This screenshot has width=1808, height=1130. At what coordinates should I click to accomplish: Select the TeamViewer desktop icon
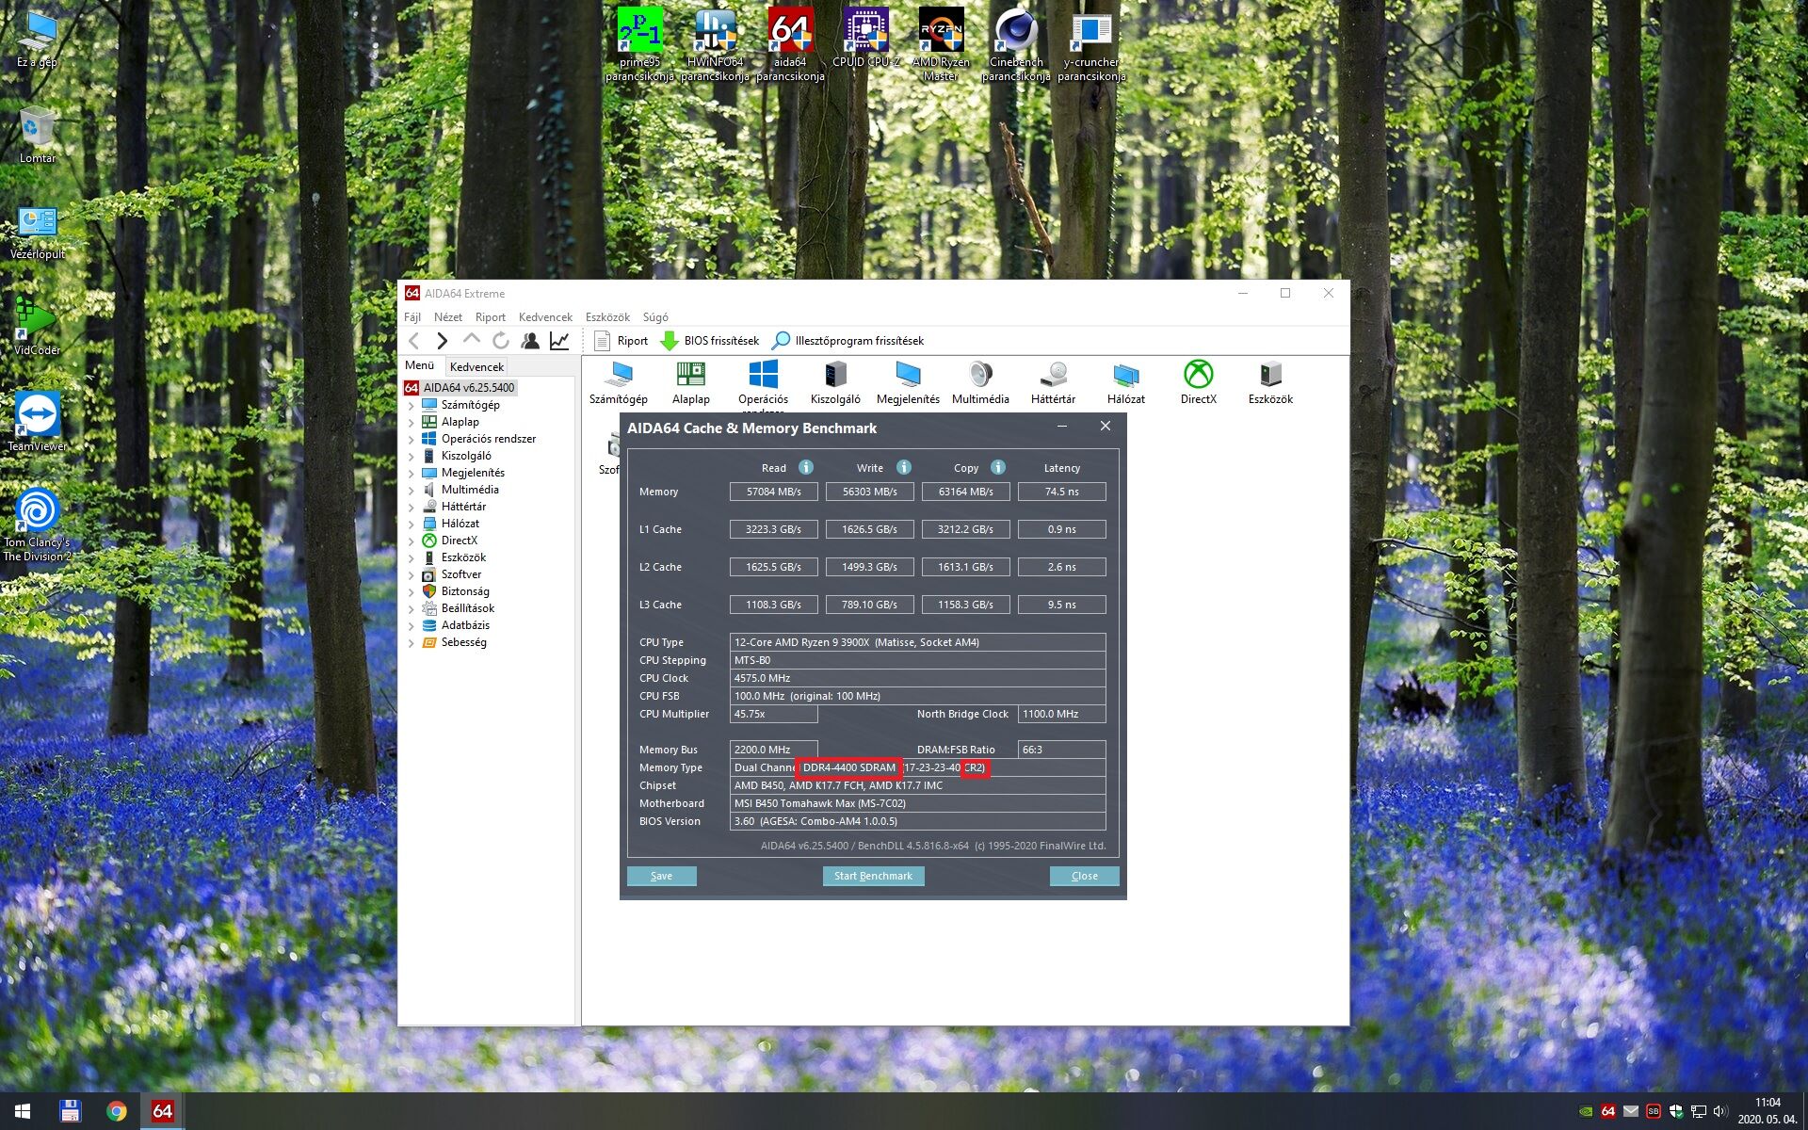pyautogui.click(x=38, y=423)
